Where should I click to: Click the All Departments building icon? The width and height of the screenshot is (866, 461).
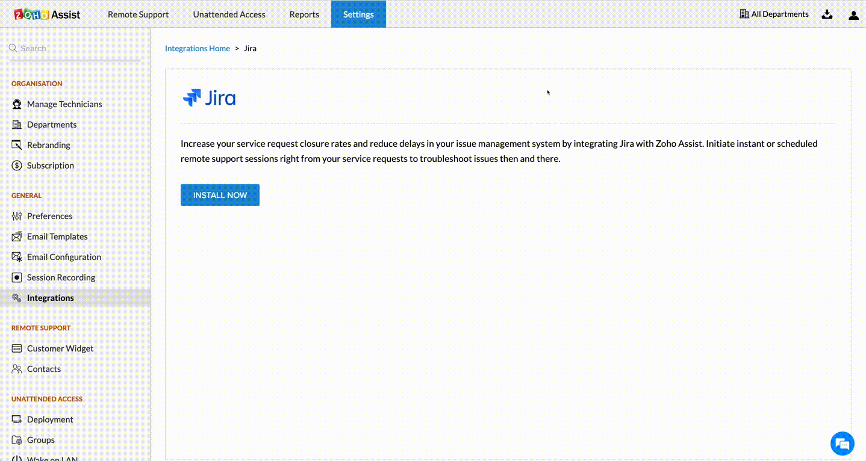pos(744,14)
